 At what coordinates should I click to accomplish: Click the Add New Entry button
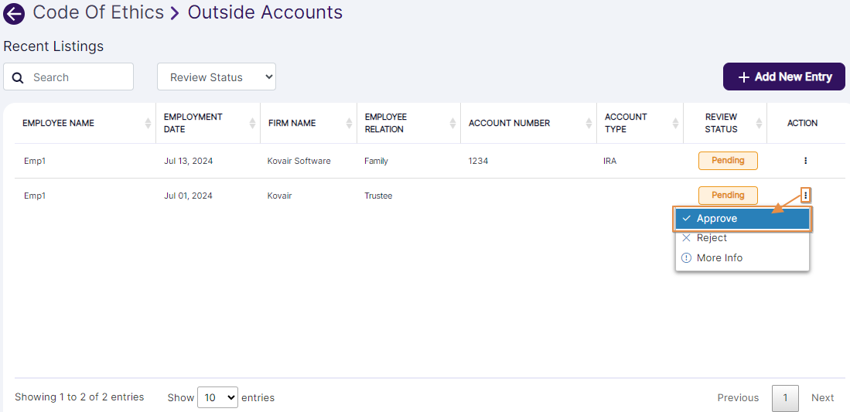click(x=783, y=77)
